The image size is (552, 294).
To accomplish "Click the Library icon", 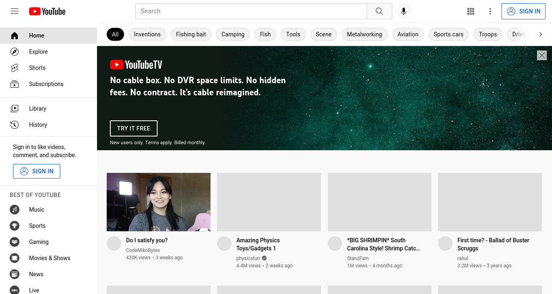I will coord(15,109).
